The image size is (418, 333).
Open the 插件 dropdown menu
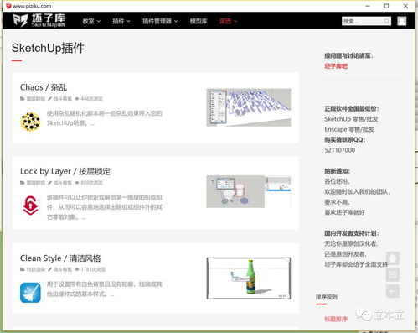pos(121,21)
